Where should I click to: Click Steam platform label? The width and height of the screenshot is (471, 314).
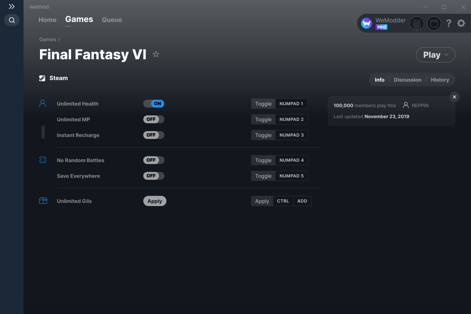click(x=58, y=78)
